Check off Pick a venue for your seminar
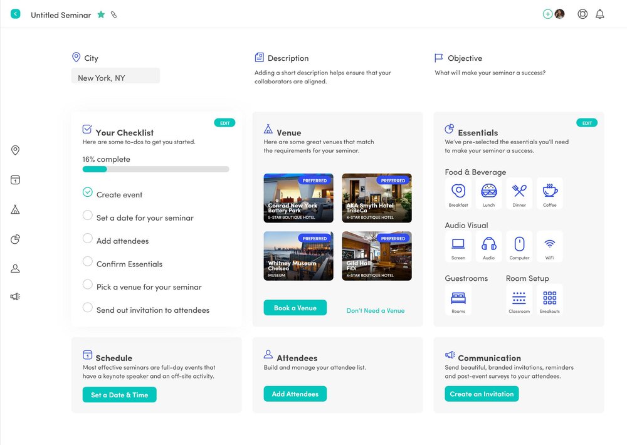 pos(88,285)
